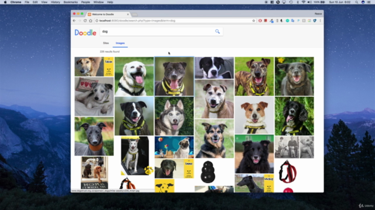375x210 pixels.
Task: Go back using browser back arrow
Action: [x=74, y=21]
